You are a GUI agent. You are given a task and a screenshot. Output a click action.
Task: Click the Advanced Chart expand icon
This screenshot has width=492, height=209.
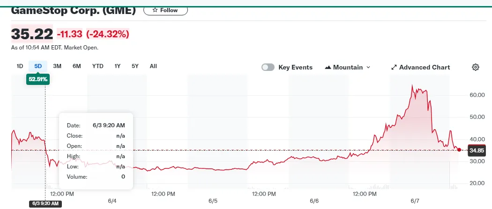coord(394,68)
